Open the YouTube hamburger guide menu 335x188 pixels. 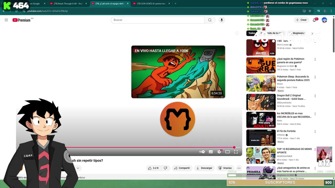tap(6, 20)
